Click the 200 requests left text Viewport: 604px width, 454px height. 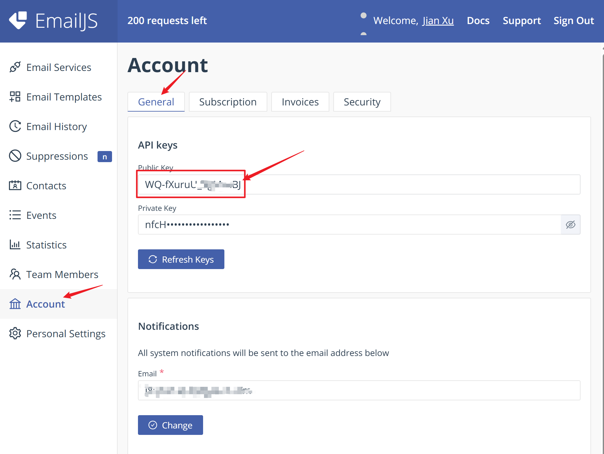coord(167,20)
